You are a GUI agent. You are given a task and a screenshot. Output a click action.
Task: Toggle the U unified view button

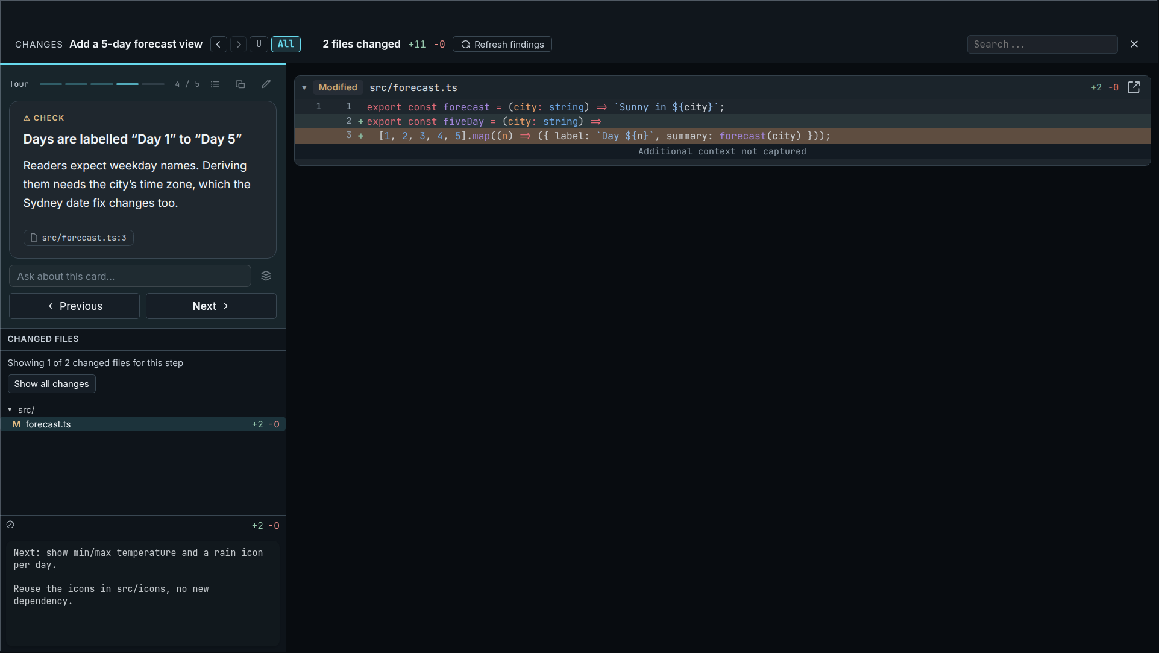coord(259,44)
